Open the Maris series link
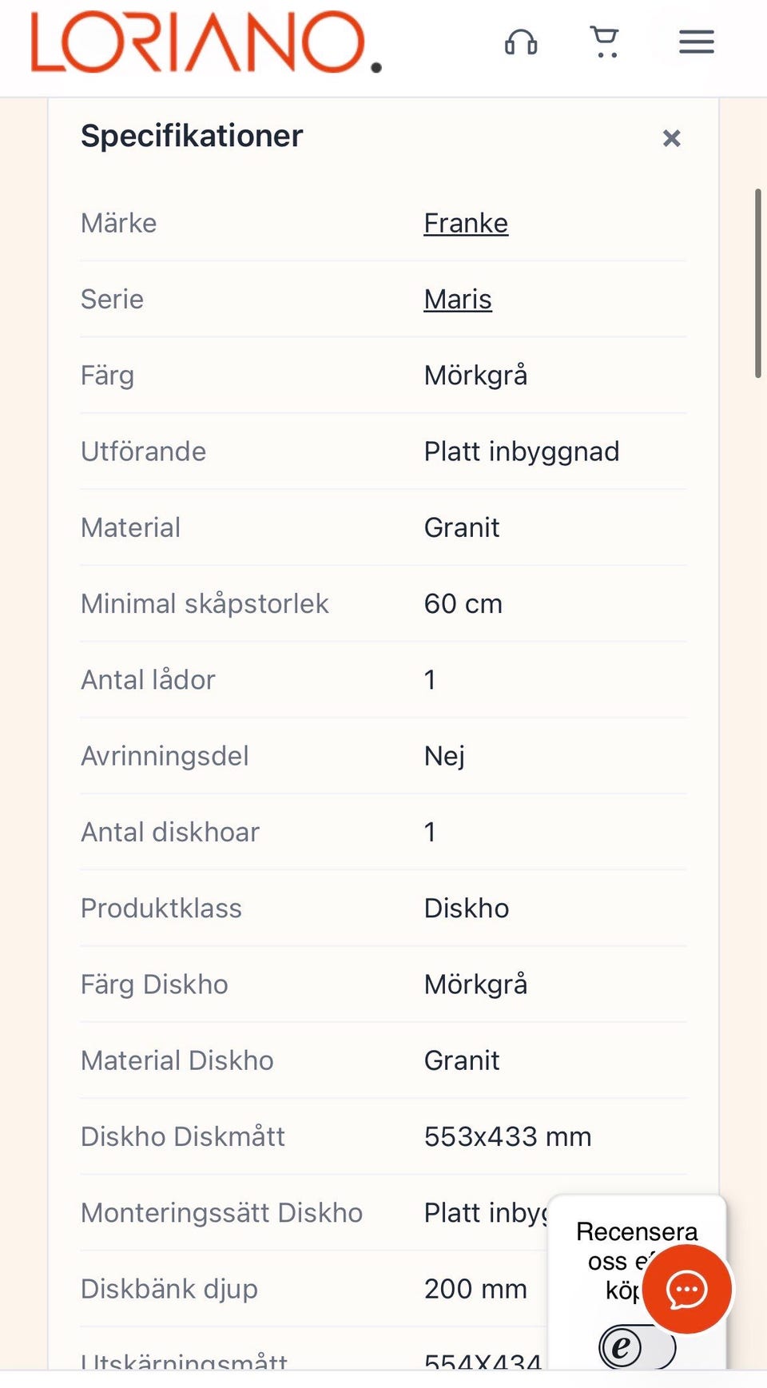Image resolution: width=767 pixels, height=1388 pixels. [458, 299]
